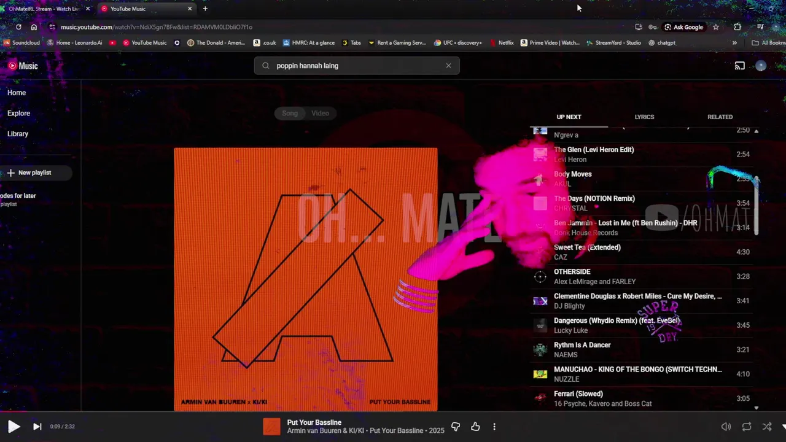786x442 pixels.
Task: Select the LYRICS tab
Action: click(x=644, y=117)
